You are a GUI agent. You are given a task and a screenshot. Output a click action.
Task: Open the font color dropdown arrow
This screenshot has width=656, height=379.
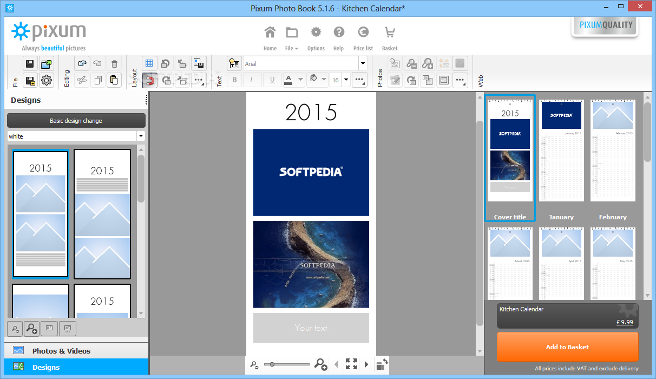pyautogui.click(x=299, y=80)
